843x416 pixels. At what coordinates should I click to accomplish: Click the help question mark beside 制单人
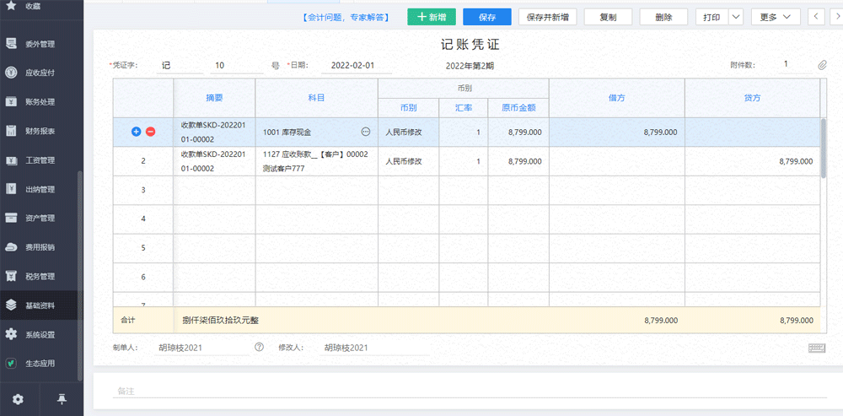click(259, 347)
